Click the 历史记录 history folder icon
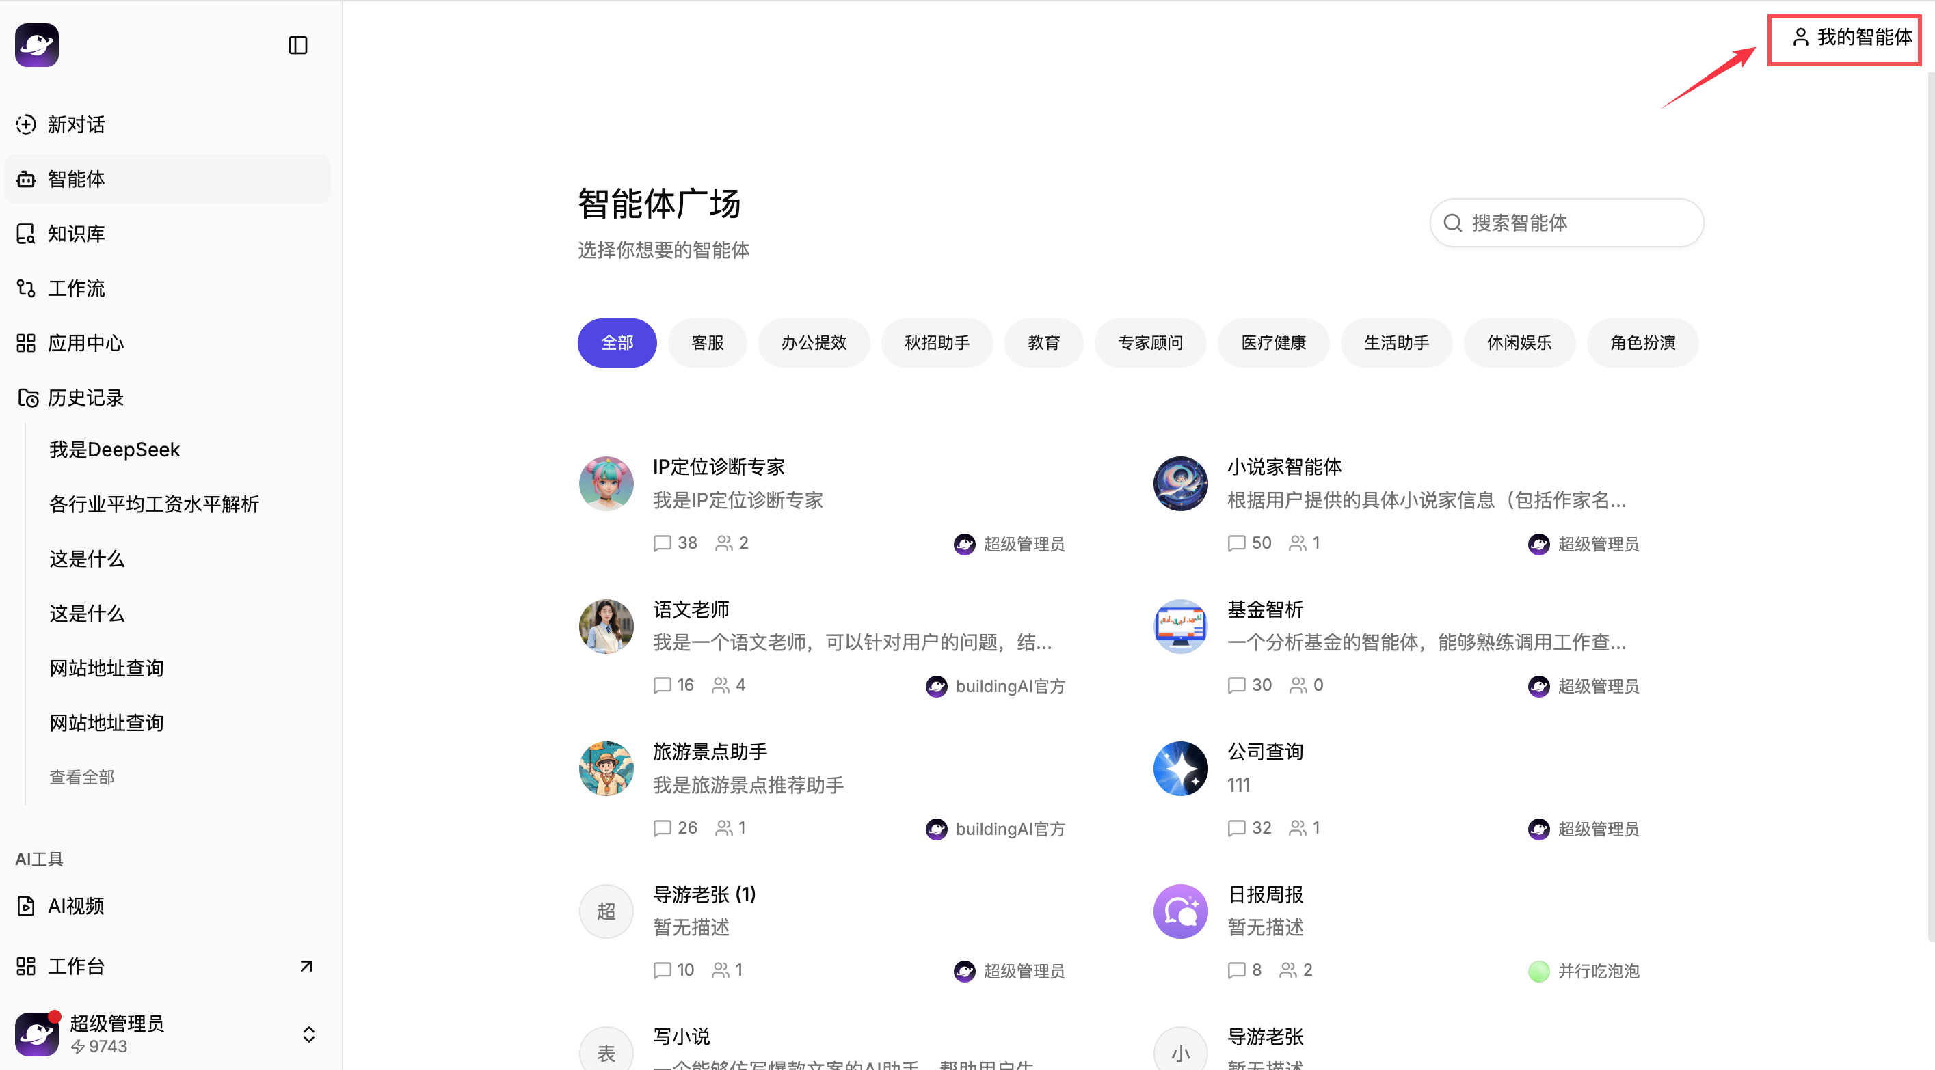1935x1070 pixels. tap(28, 398)
